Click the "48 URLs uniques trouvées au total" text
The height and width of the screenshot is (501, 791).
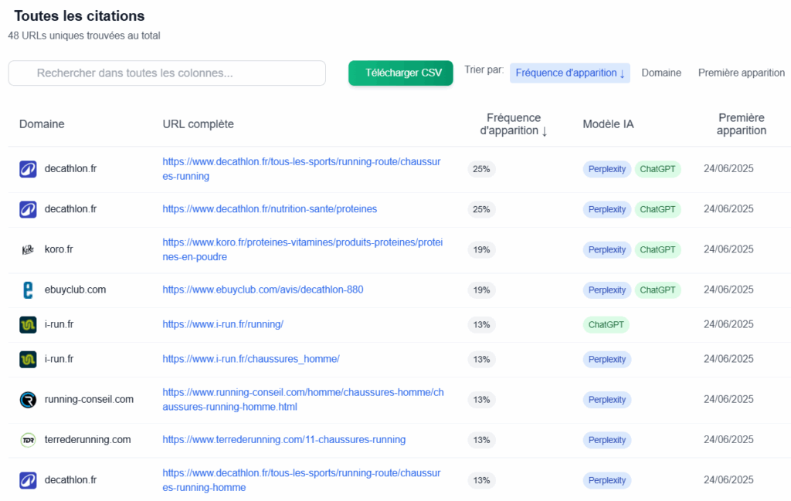[x=84, y=36]
